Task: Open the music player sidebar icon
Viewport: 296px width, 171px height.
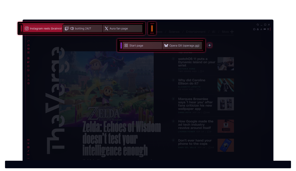Action: pos(28,151)
